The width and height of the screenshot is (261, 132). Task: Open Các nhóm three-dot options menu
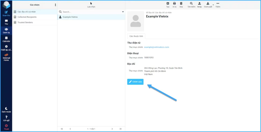coord(55,5)
